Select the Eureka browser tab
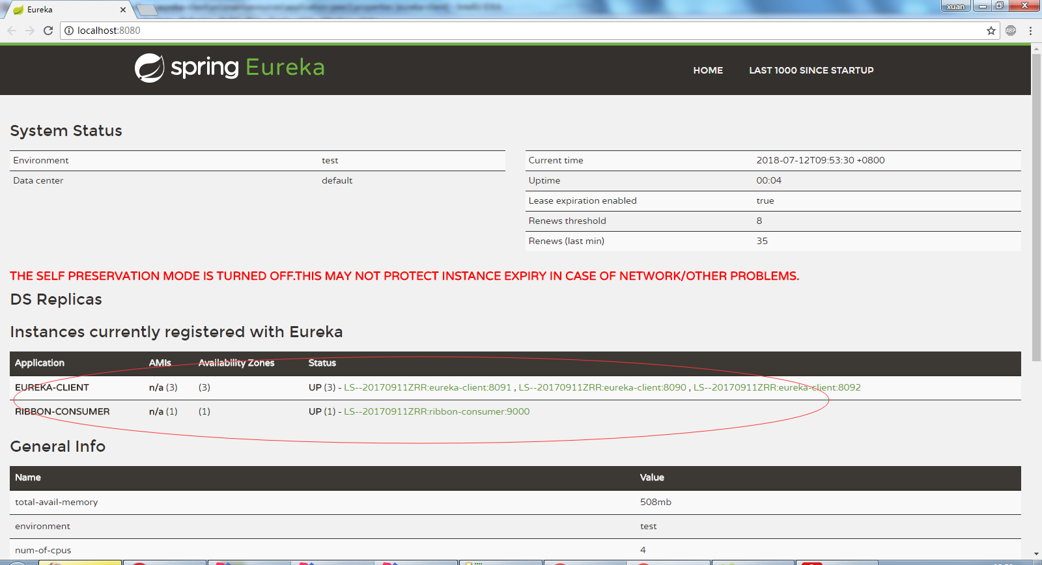This screenshot has height=565, width=1042. coord(69,10)
